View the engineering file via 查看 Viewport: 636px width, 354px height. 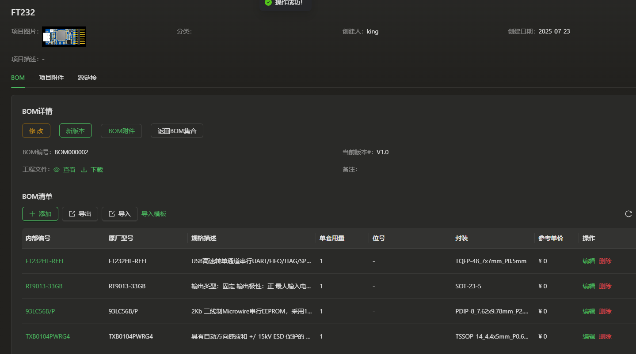69,170
